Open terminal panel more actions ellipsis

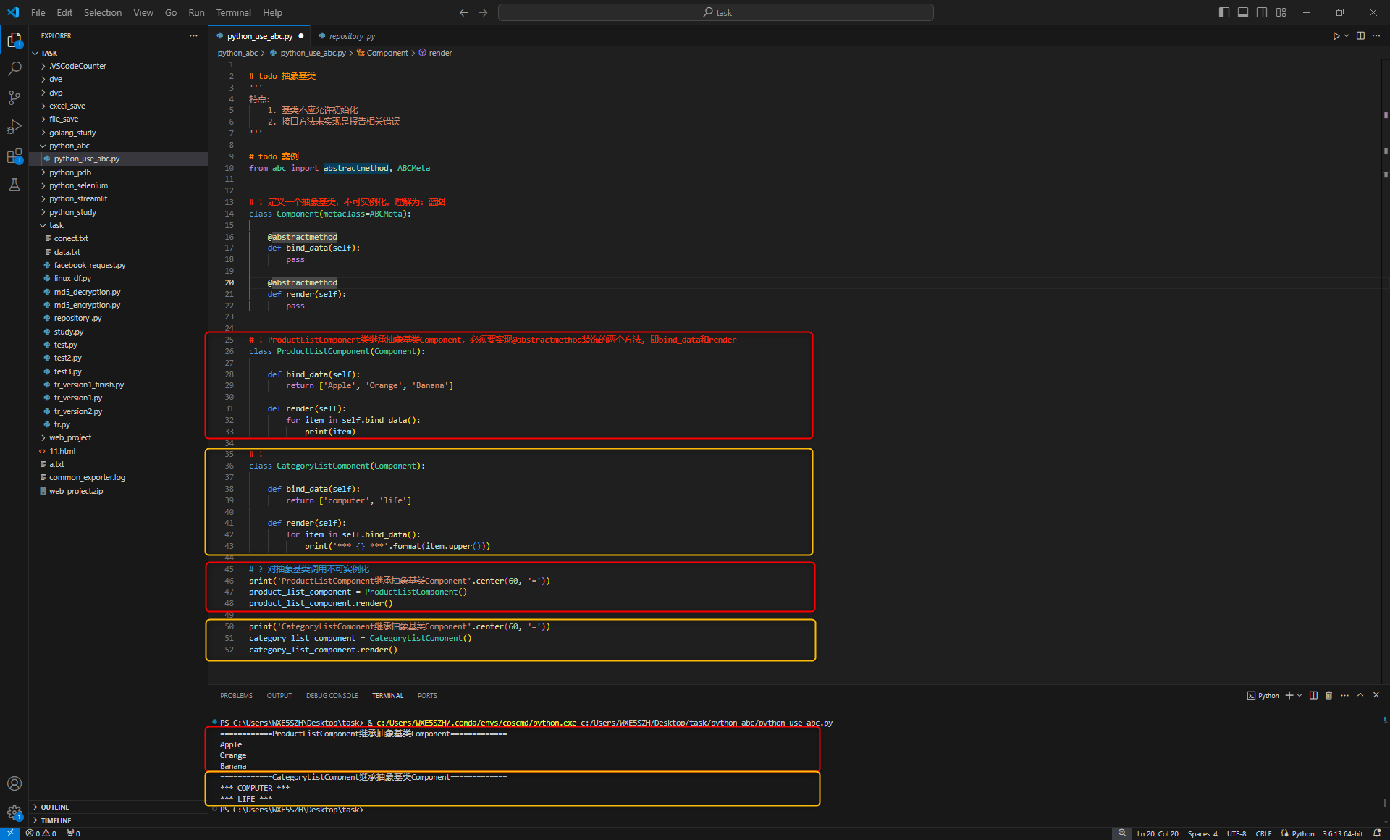pos(1344,695)
